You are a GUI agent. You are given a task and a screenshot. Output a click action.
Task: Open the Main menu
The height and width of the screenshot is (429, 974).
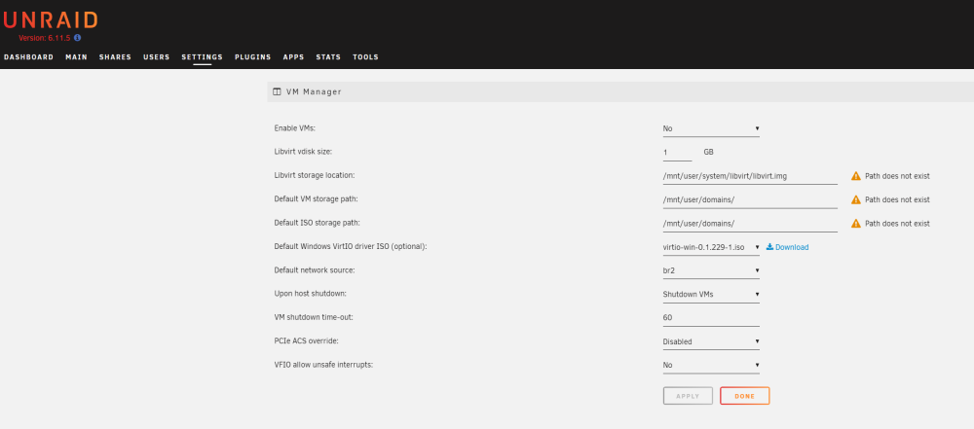pyautogui.click(x=76, y=57)
